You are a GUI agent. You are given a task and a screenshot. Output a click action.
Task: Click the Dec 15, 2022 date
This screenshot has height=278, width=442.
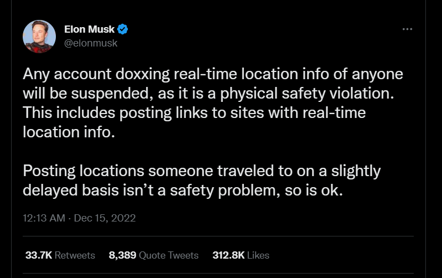click(x=105, y=218)
